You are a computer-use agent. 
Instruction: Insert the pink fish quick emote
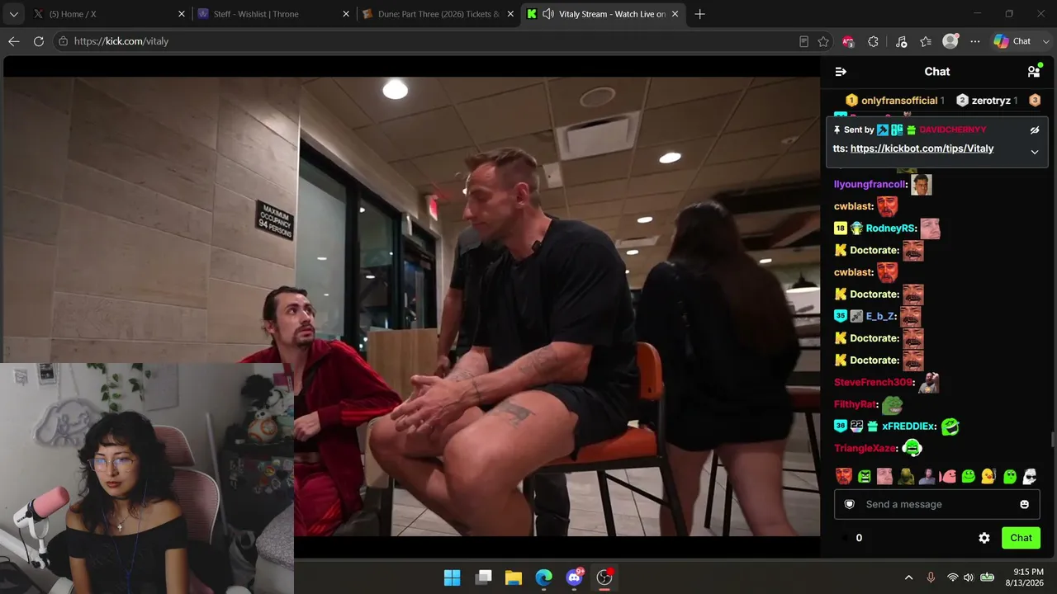947,476
